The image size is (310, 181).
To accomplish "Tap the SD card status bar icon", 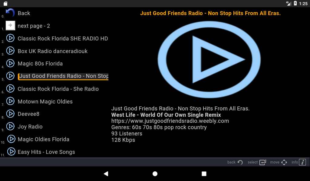I will tap(5, 3).
